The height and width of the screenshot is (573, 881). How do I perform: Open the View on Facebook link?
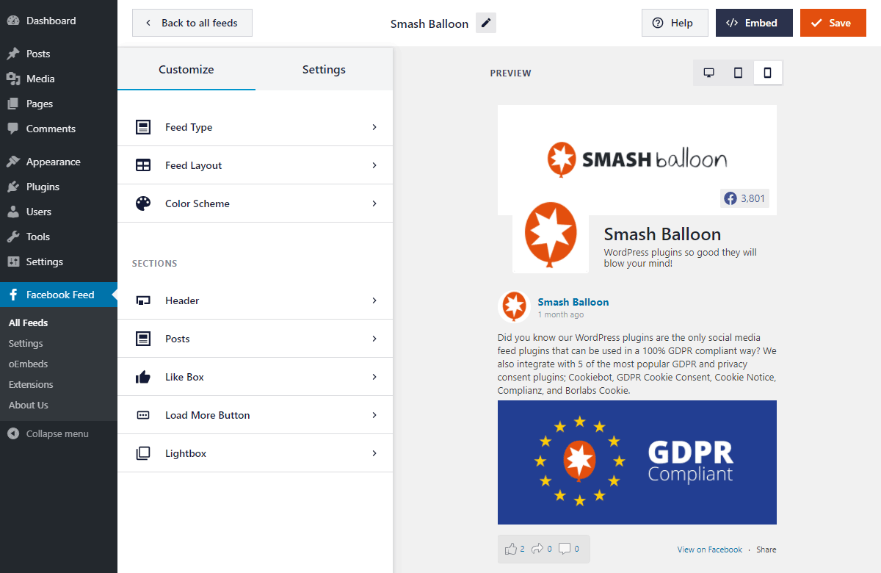[709, 549]
